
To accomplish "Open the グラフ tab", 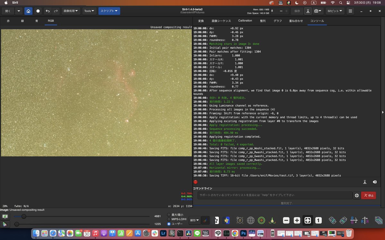I will pos(278,21).
